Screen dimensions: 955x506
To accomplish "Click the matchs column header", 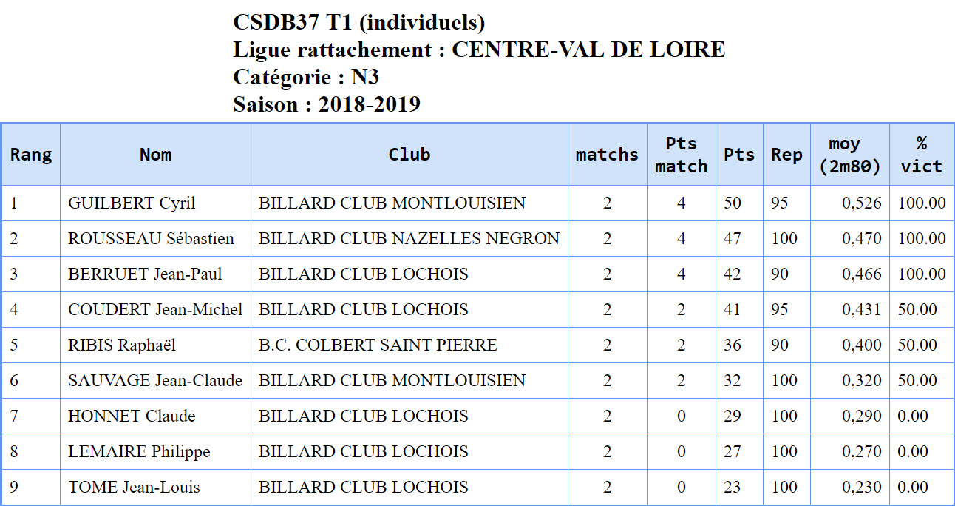I will tap(608, 155).
